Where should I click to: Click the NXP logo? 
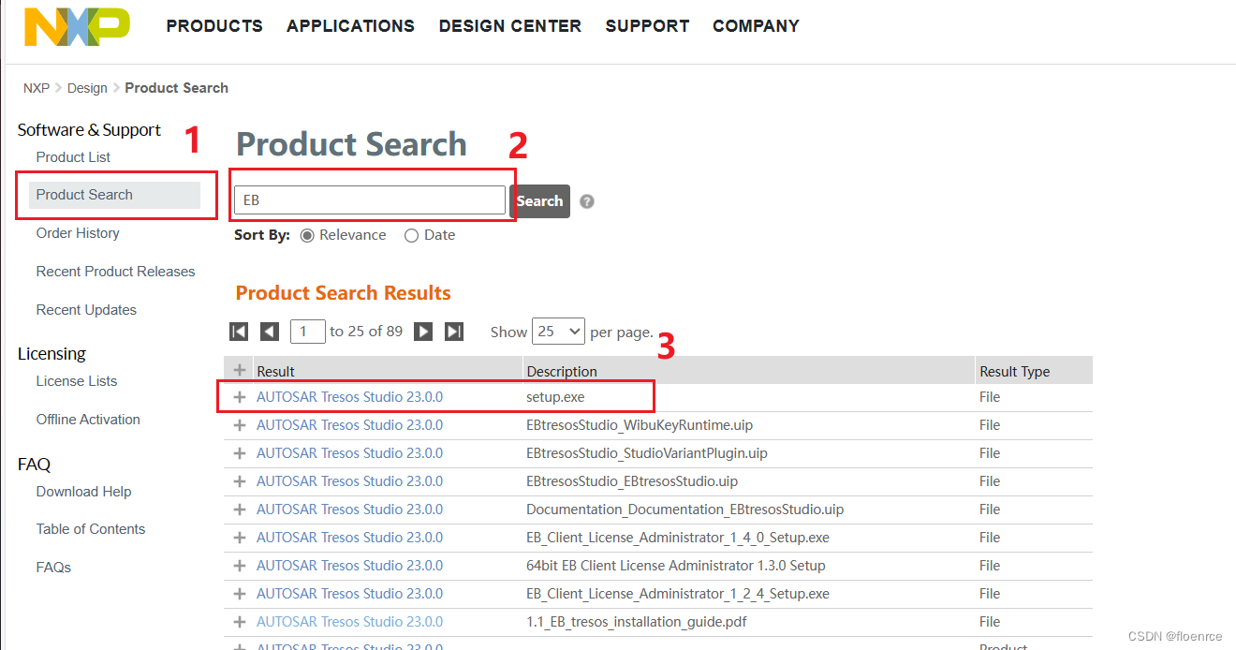tap(77, 26)
